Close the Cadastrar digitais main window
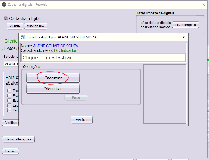 tap(203, 4)
